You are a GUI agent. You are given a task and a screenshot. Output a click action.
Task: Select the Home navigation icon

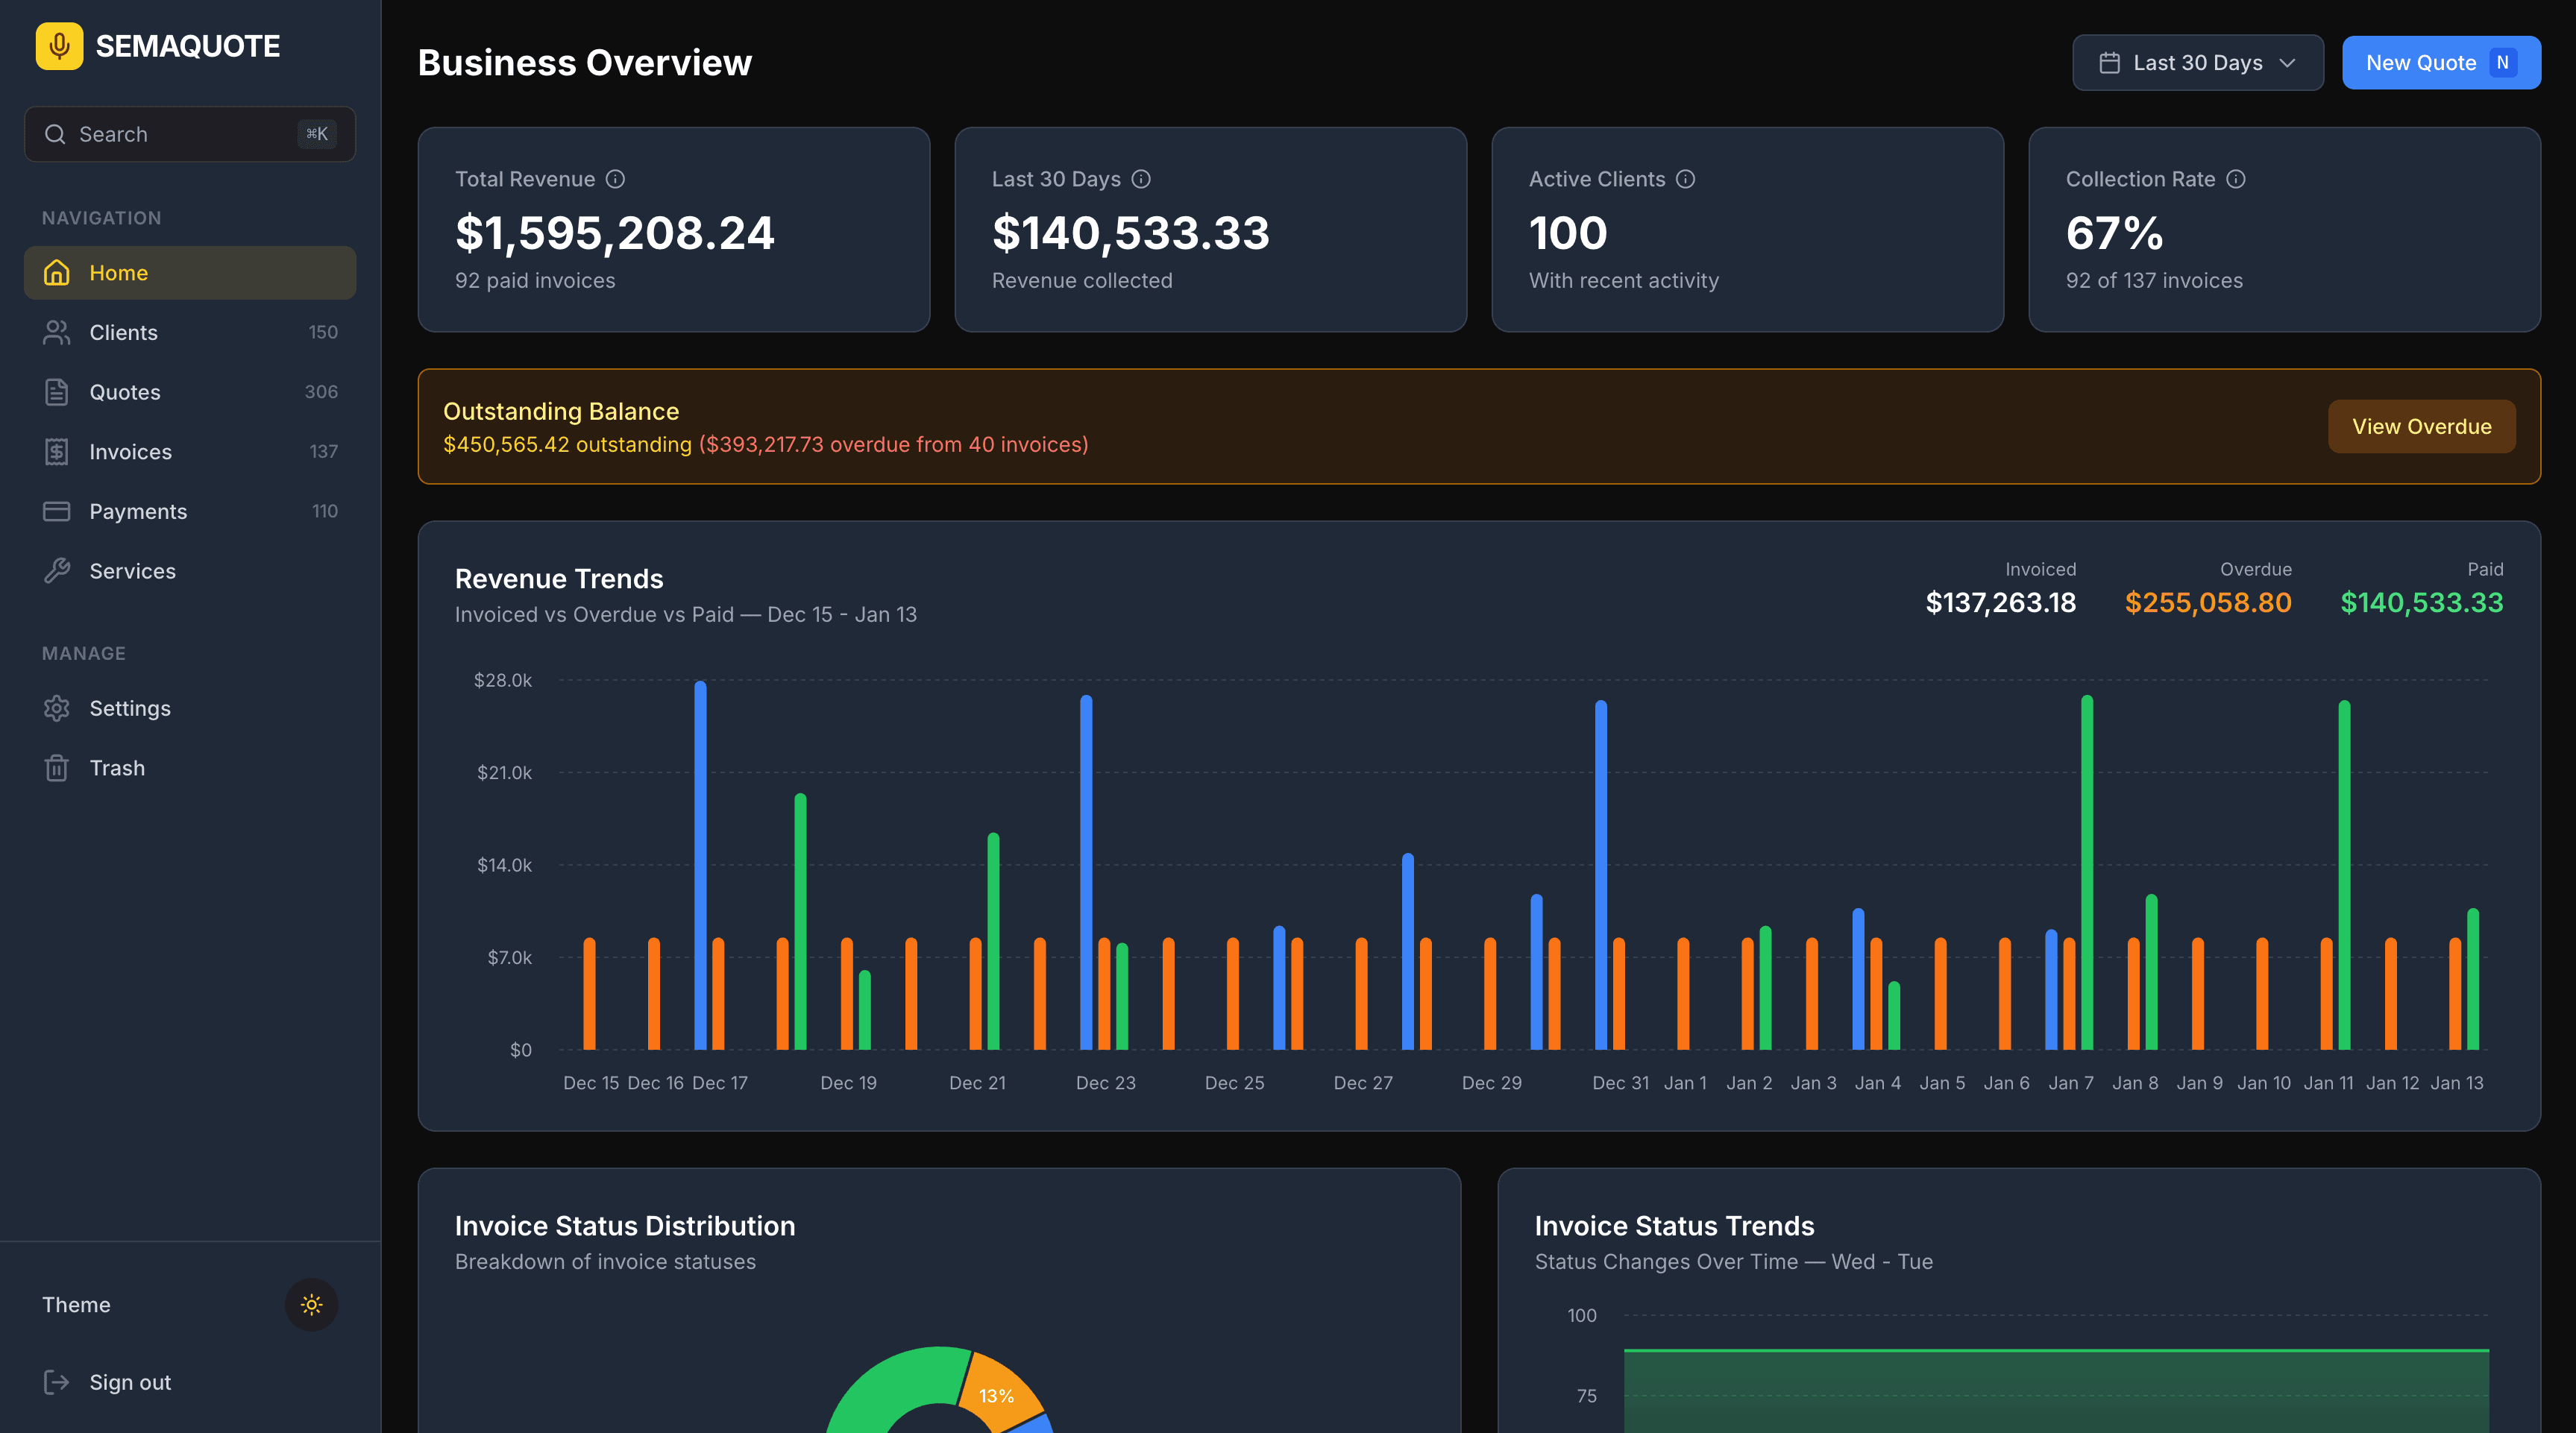pyautogui.click(x=57, y=272)
